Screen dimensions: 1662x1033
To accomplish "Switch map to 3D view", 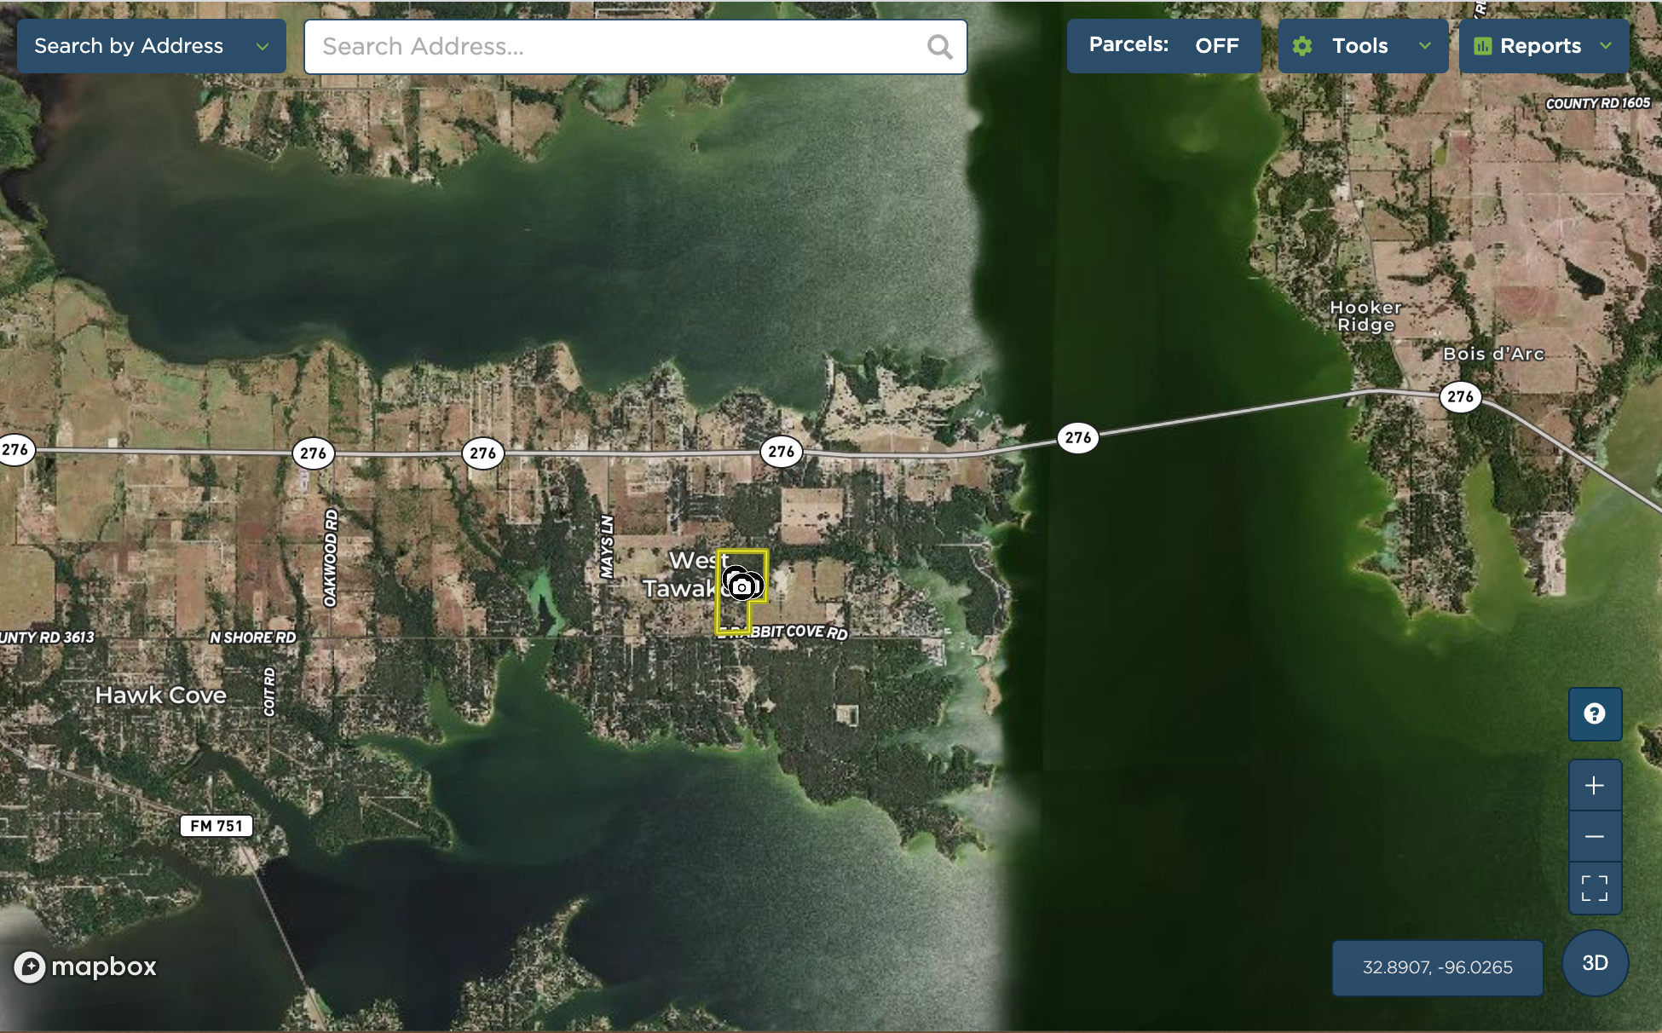I will 1595,963.
